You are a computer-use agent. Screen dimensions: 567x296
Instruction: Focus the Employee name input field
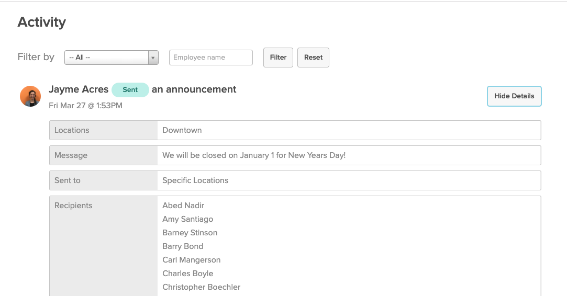pyautogui.click(x=211, y=58)
